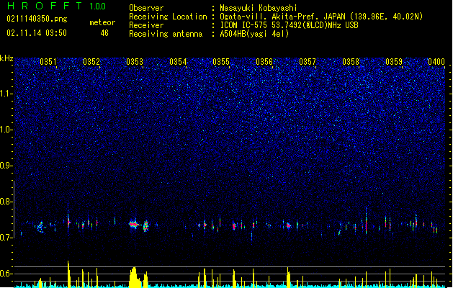Image resolution: width=453 pixels, height=288 pixels.
Task: Click the location text Ogata-vill. Akita-Pref. JAPAN
Action: click(282, 17)
